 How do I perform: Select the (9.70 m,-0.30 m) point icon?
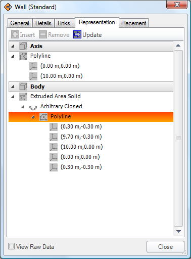(x=54, y=137)
